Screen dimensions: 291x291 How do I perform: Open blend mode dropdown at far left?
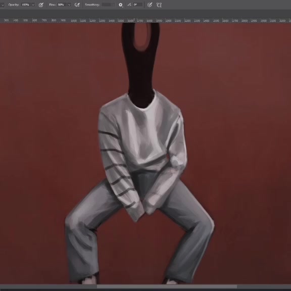(x=2, y=5)
